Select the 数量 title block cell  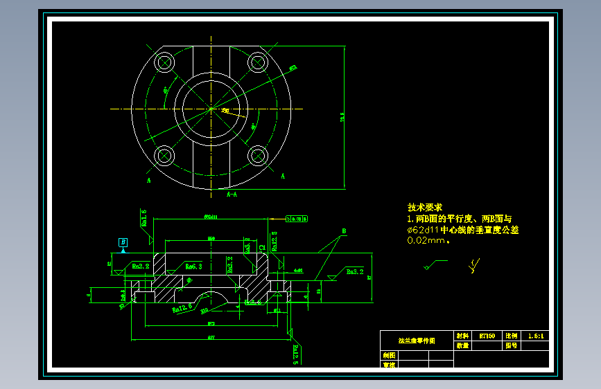point(462,345)
